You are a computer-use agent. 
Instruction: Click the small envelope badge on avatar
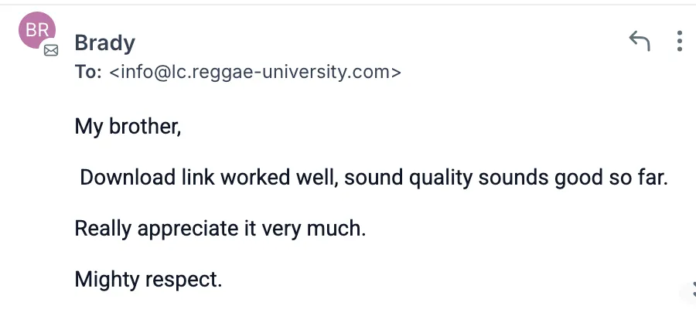51,50
